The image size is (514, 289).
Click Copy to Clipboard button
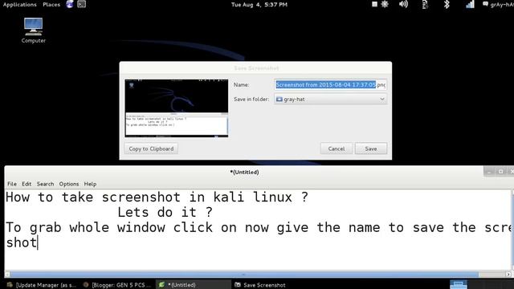pyautogui.click(x=151, y=149)
